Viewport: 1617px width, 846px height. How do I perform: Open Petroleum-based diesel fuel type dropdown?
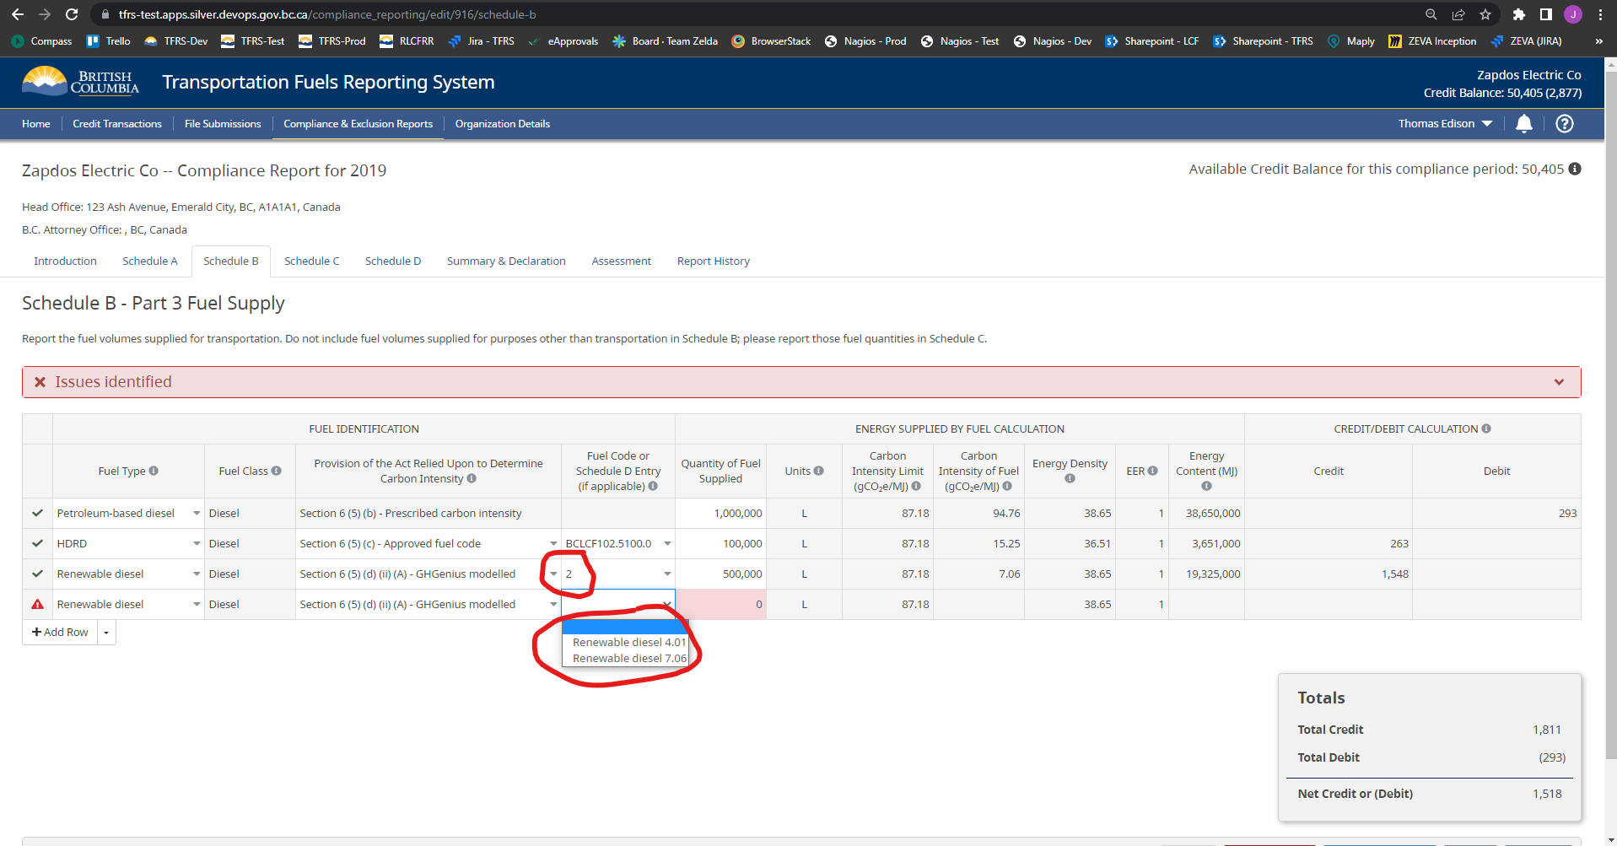(197, 513)
